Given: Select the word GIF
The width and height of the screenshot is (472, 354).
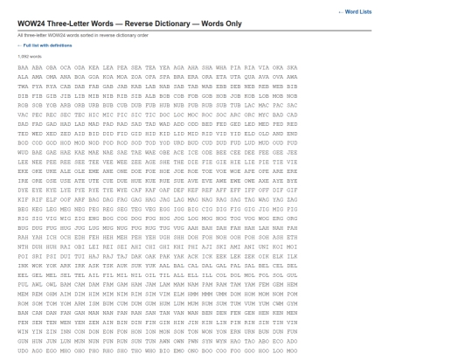Looking at the screenshot, I should click(x=292, y=191).
